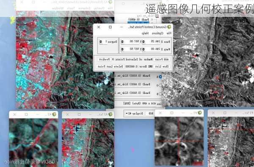Select the B band radio button

click(x=160, y=94)
